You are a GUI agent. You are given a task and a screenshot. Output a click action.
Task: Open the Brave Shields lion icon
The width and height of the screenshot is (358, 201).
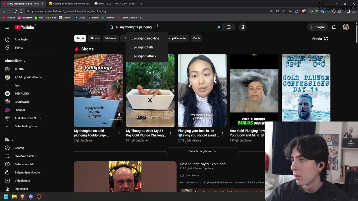[x=304, y=11]
